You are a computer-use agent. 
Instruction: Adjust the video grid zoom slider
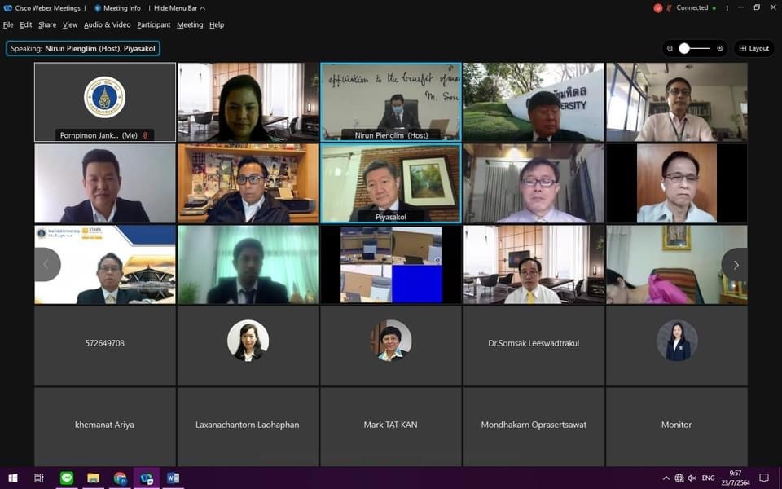coord(685,49)
